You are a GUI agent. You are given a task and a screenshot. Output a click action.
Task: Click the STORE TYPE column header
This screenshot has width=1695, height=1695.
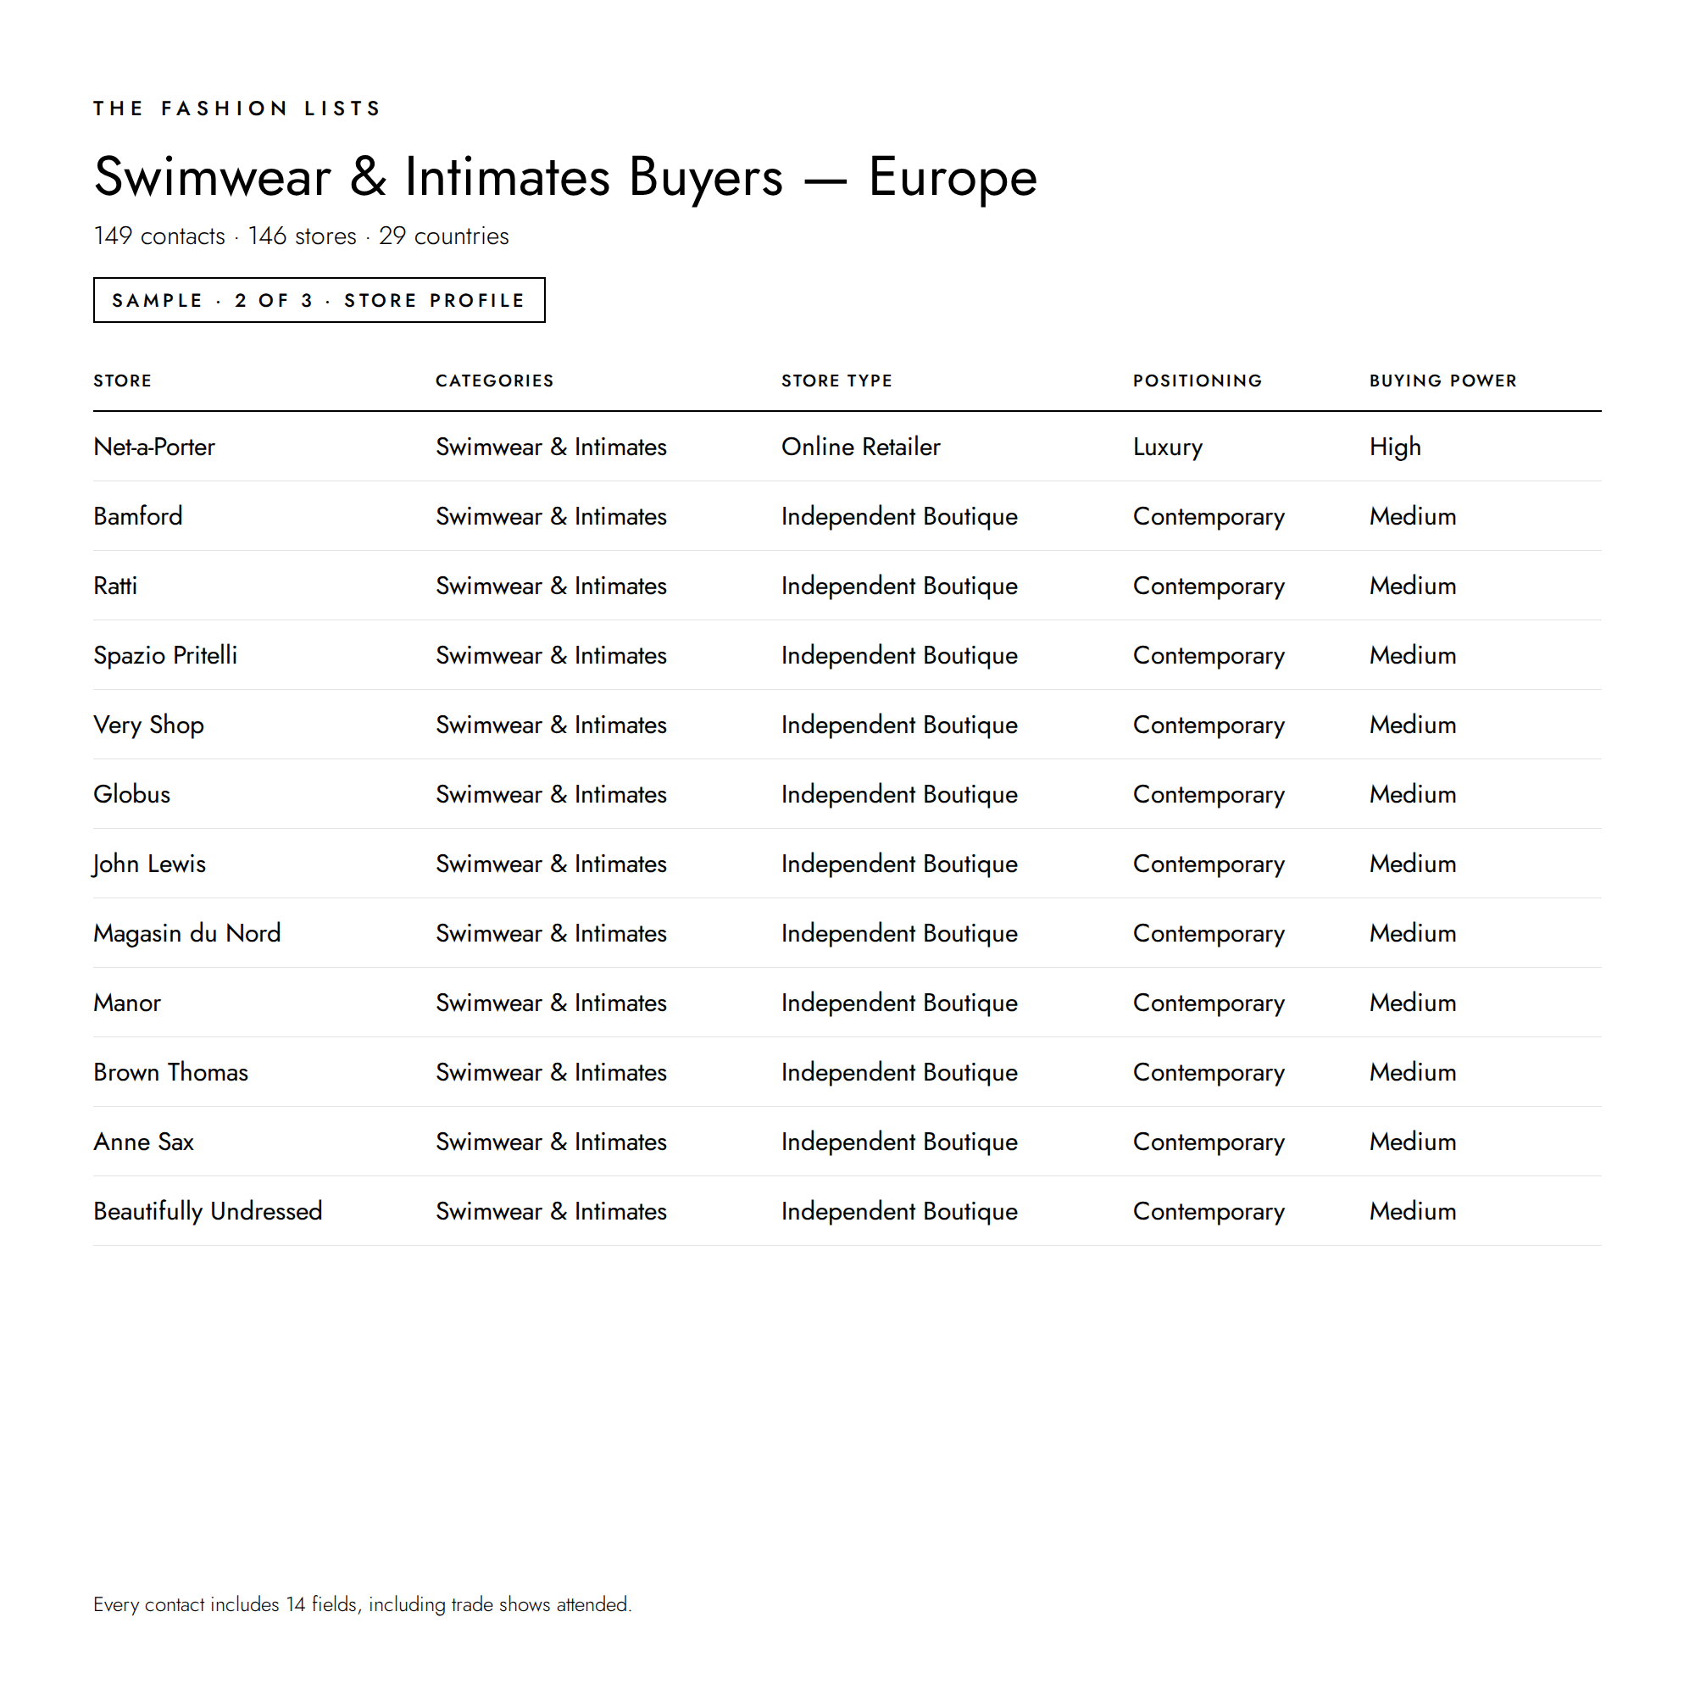[837, 381]
